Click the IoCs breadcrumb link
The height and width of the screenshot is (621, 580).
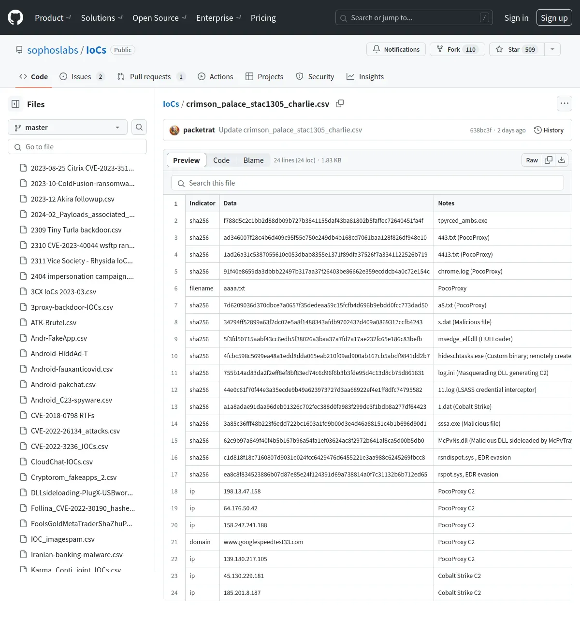point(171,104)
